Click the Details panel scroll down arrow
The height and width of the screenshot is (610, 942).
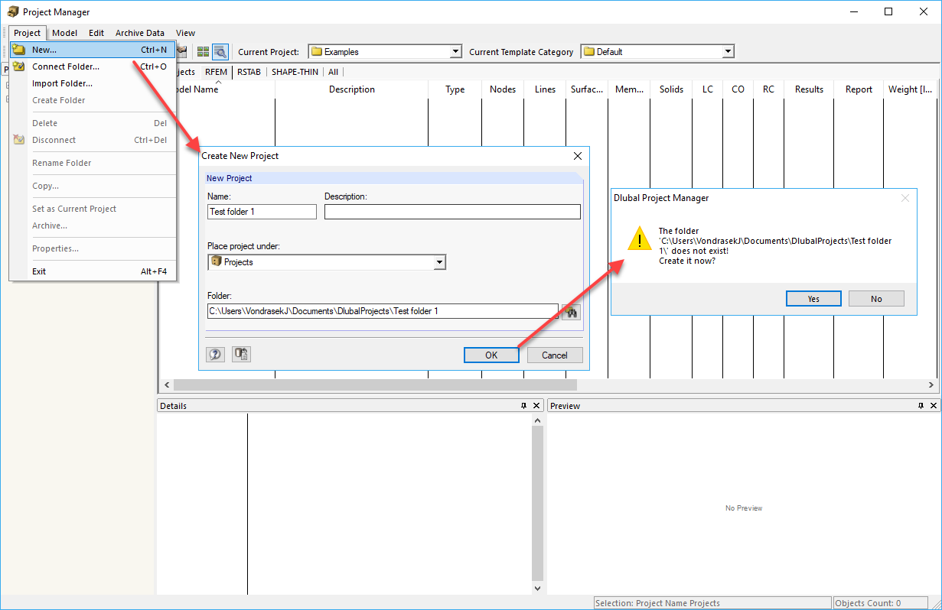tap(537, 589)
